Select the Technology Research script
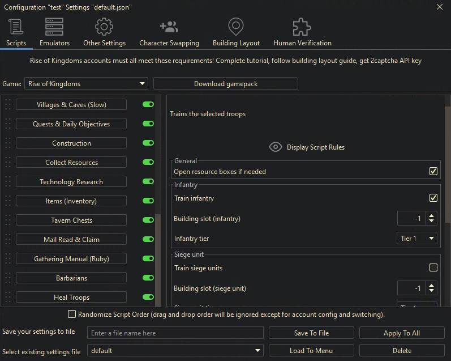This screenshot has height=361, width=451. 71,182
